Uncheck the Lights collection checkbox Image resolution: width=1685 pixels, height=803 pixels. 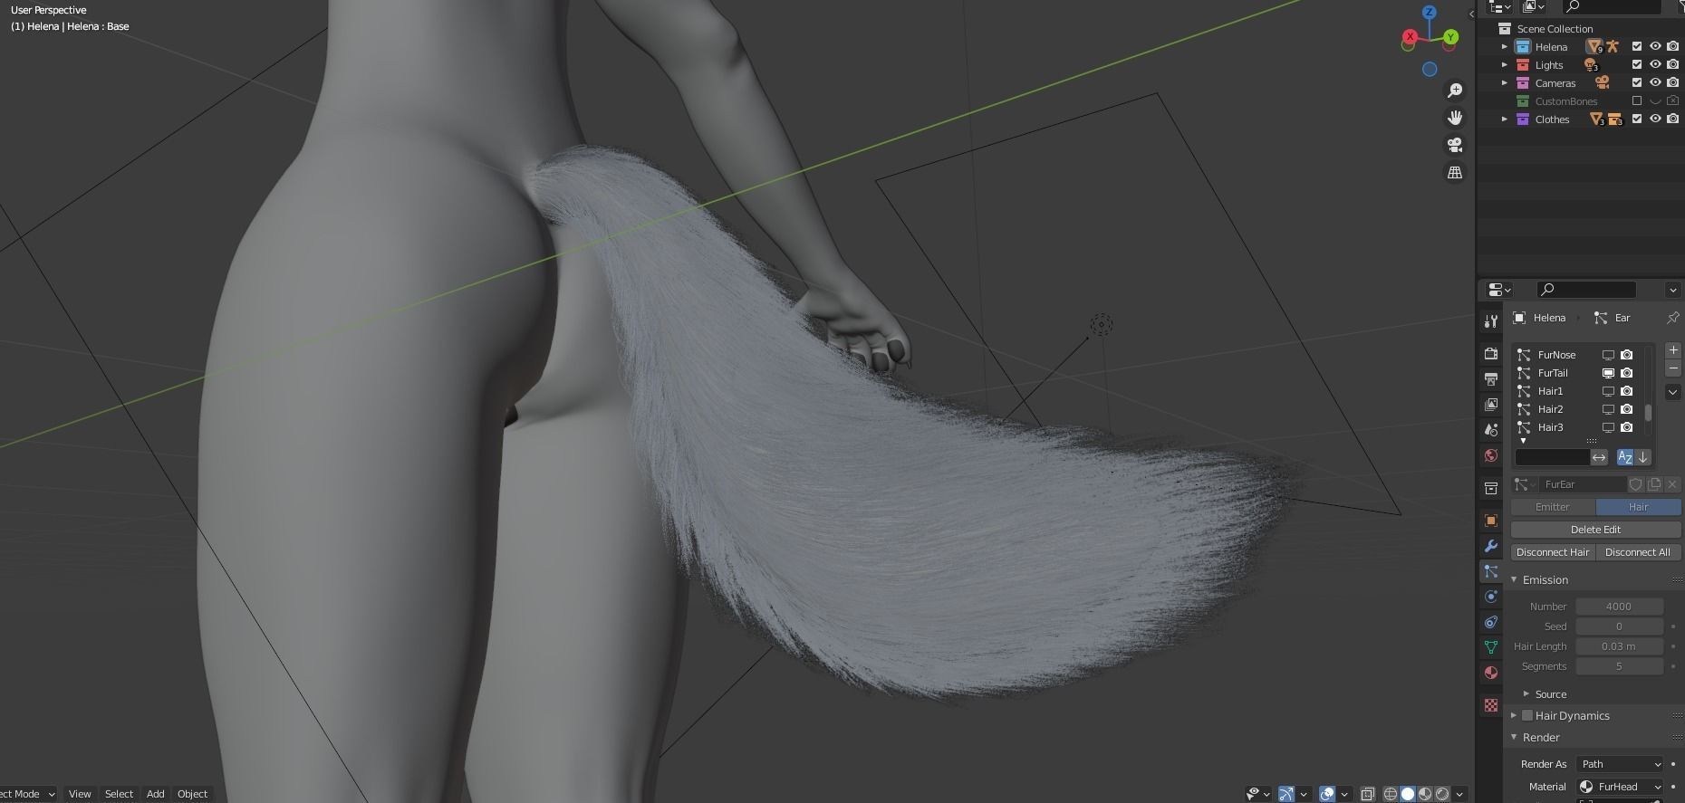tap(1637, 64)
